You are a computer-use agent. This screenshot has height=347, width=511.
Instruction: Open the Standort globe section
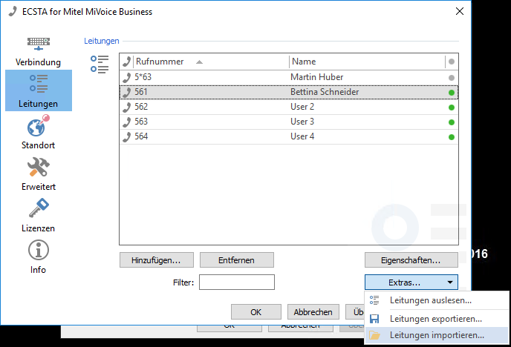[x=39, y=132]
